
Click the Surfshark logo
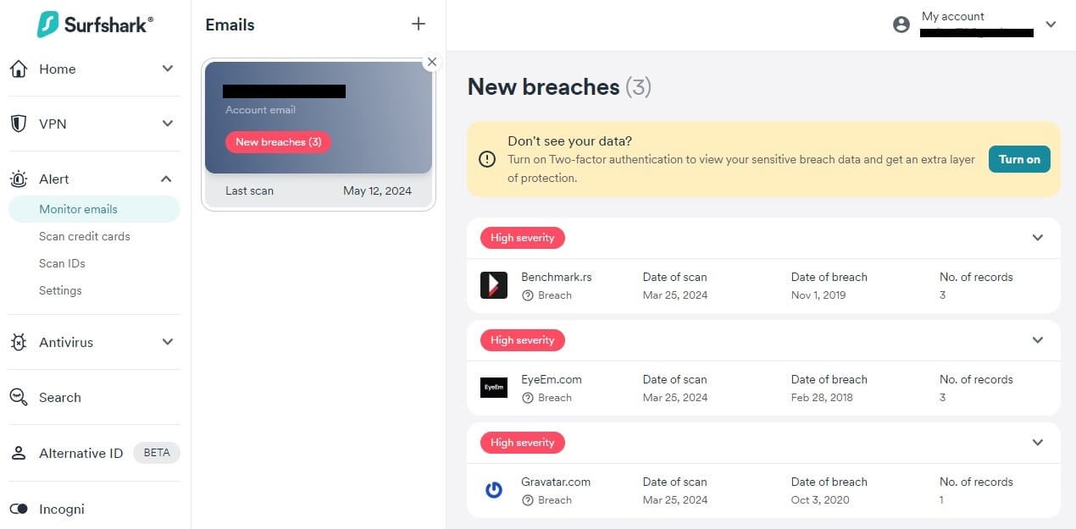(95, 24)
